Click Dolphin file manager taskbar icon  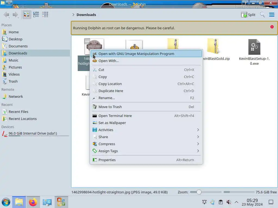[x=19, y=202]
